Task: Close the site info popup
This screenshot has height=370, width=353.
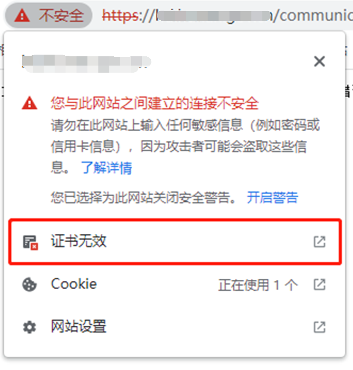Action: pos(320,61)
